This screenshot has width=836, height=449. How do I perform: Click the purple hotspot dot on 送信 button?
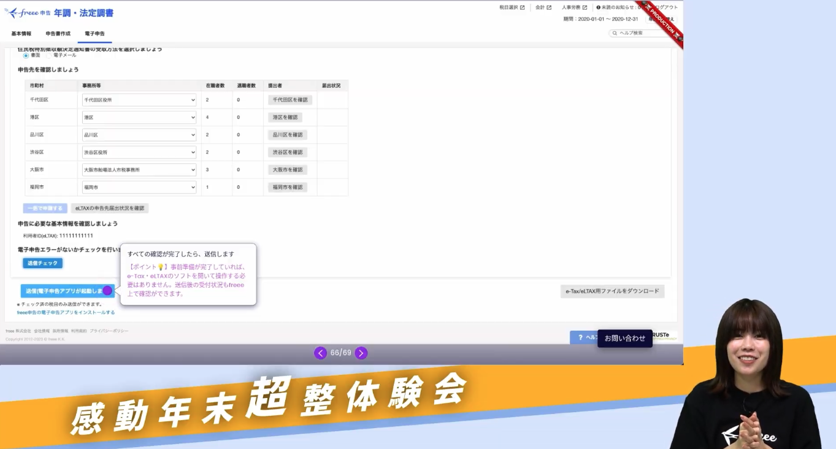point(108,291)
